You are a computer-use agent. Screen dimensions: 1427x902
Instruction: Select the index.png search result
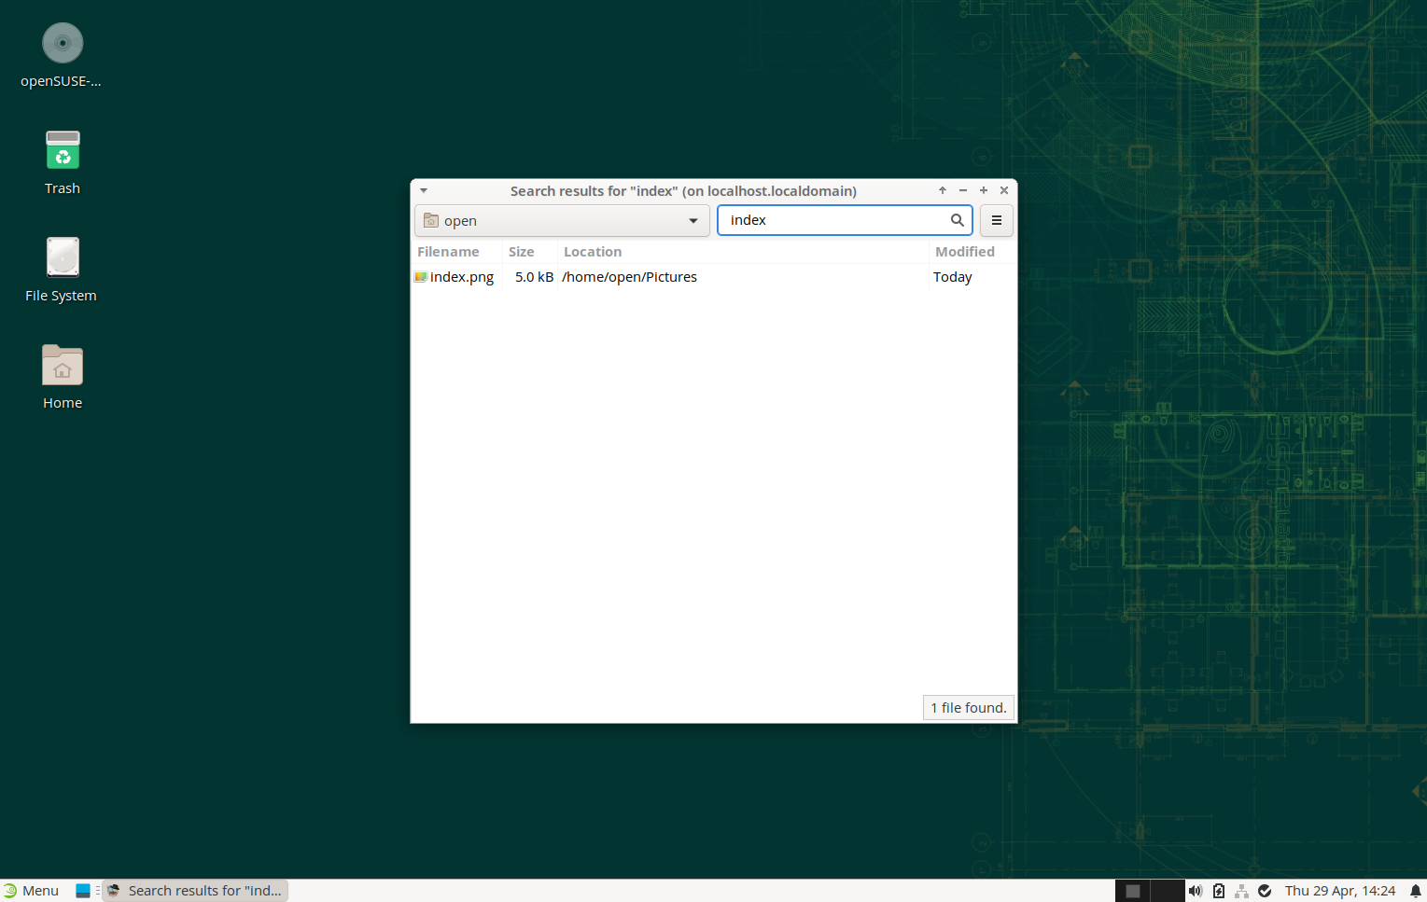click(461, 277)
